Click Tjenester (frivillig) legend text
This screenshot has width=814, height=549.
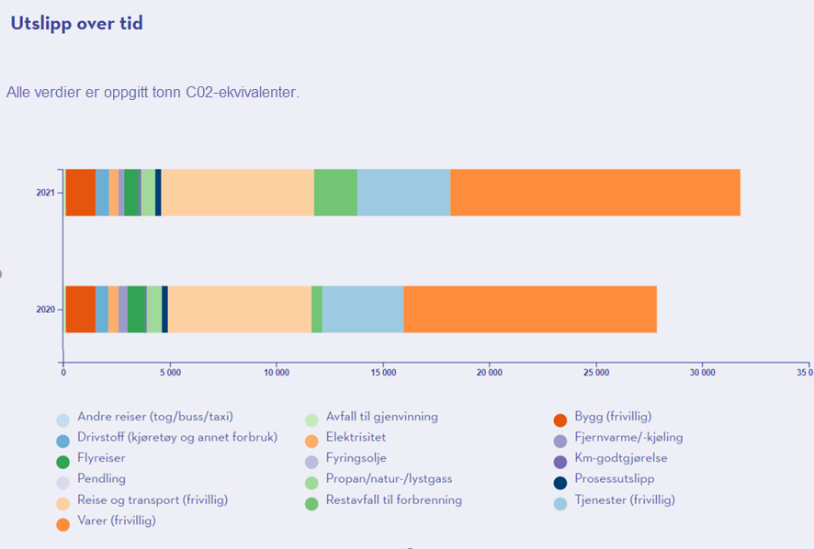point(624,499)
